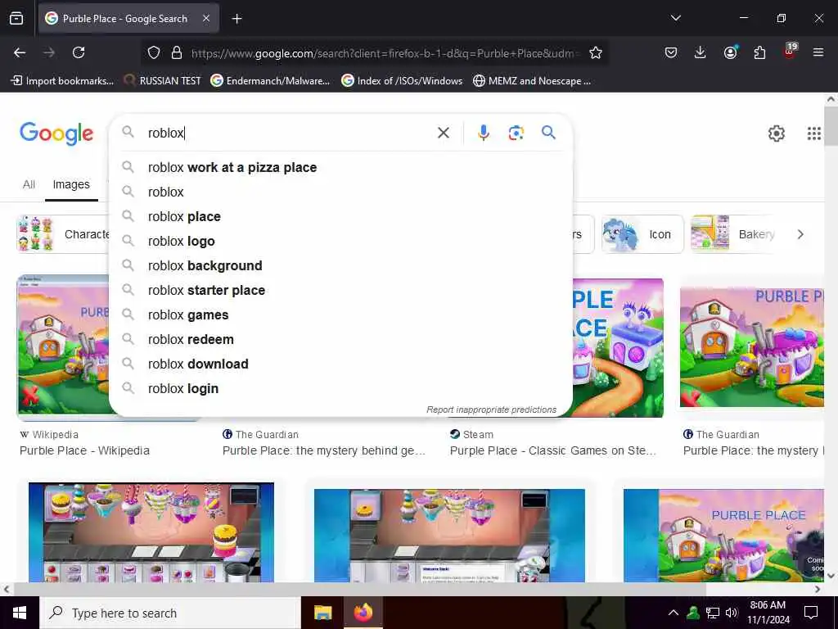838x629 pixels.
Task: Open Purble Place - Wikipedia caption link
Action: 84,451
